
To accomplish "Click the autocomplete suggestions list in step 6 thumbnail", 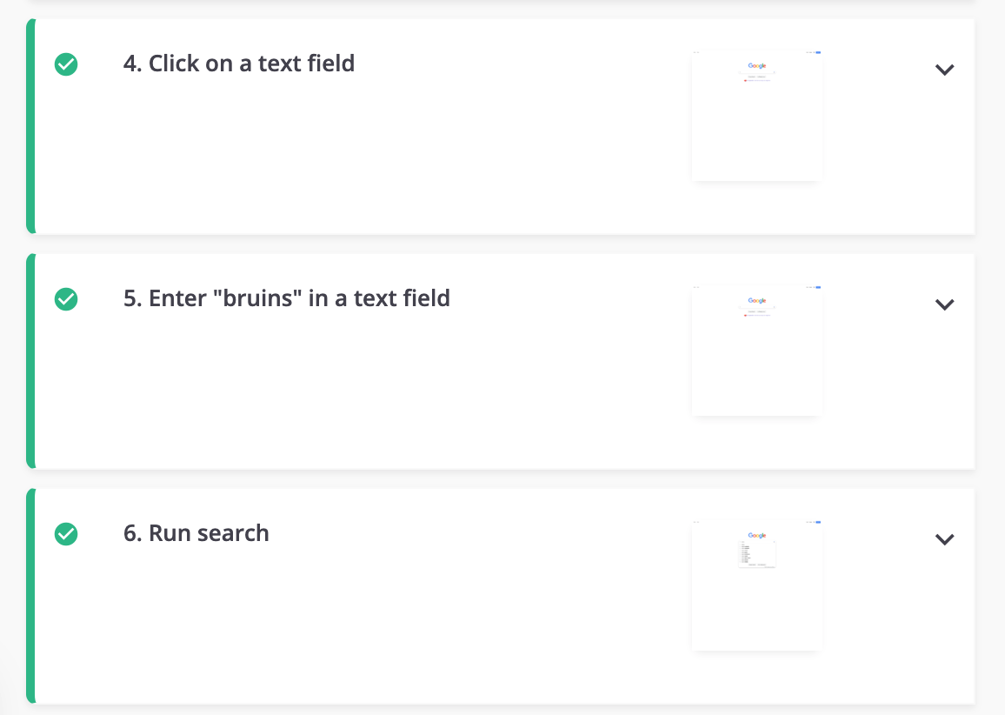I will (x=756, y=554).
